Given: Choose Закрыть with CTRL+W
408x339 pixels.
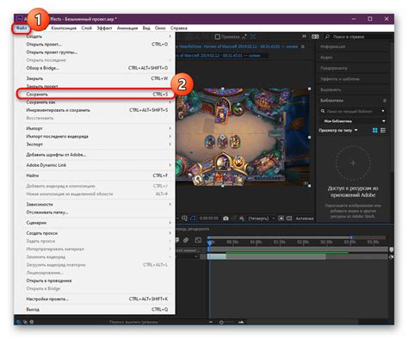Looking at the screenshot, I should click(x=96, y=78).
